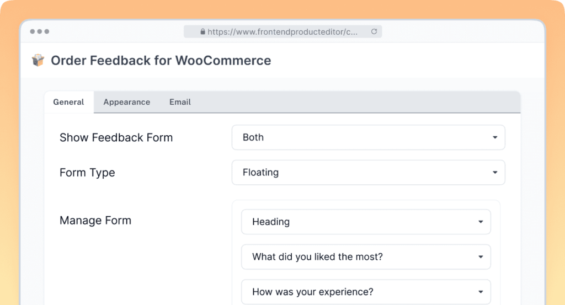
Task: Focus the browser URL address field
Action: click(x=282, y=32)
